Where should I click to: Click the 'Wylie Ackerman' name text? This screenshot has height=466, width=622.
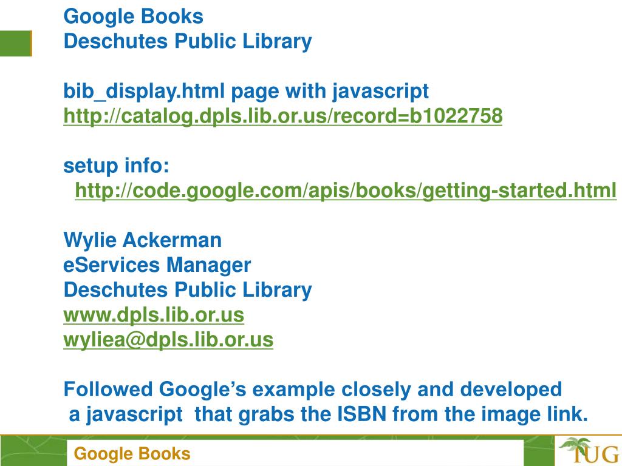pos(142,240)
